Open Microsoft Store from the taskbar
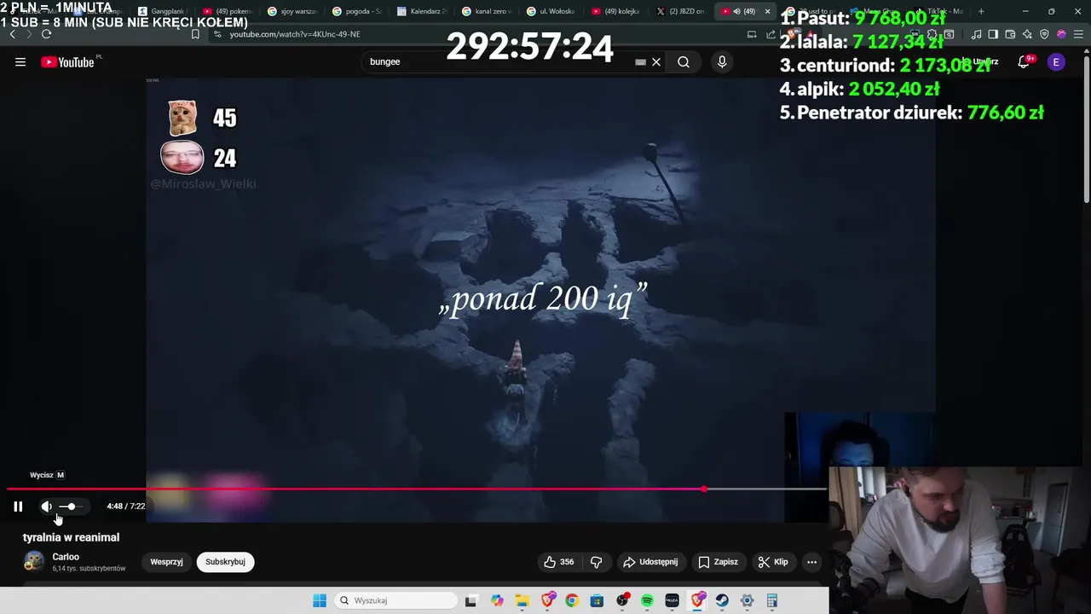The image size is (1091, 614). (597, 600)
